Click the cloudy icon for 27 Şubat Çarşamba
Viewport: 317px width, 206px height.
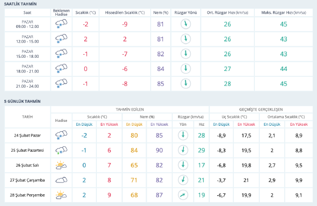point(61,180)
